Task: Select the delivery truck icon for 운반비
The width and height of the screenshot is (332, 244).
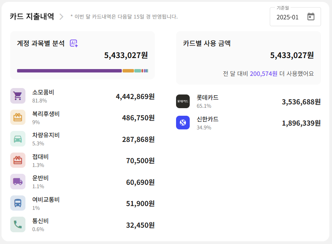Action: 17,181
